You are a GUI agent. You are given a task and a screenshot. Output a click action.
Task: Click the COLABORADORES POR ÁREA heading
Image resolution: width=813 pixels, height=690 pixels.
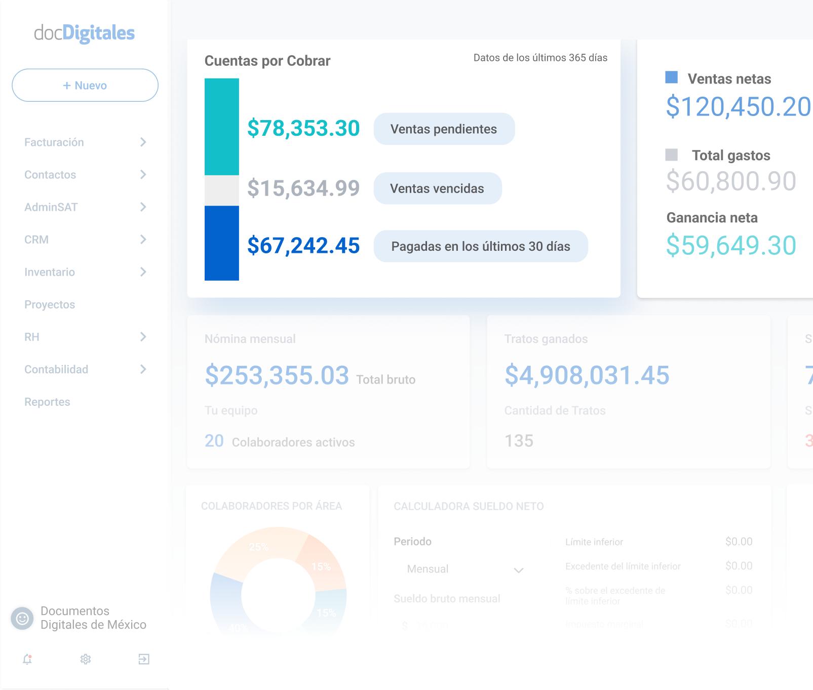point(272,506)
